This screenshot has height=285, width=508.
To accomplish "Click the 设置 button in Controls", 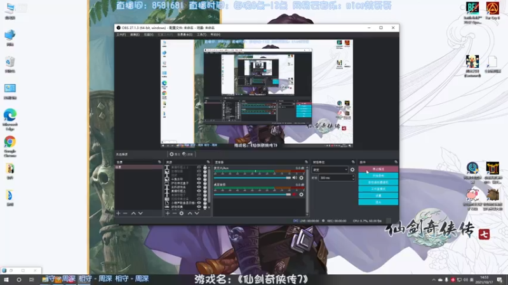I will tap(378, 196).
